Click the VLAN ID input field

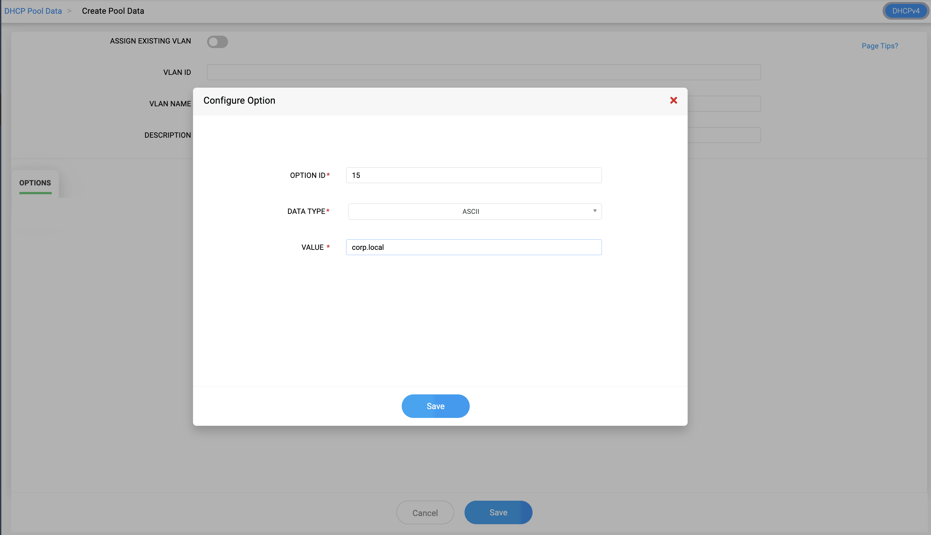click(483, 72)
